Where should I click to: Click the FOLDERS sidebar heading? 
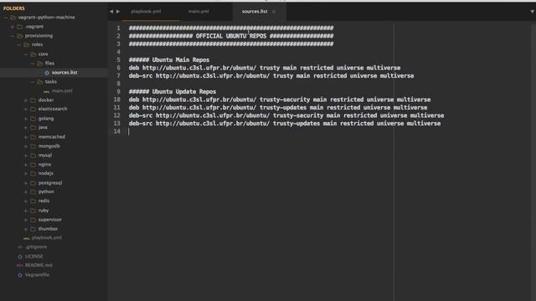(x=14, y=8)
